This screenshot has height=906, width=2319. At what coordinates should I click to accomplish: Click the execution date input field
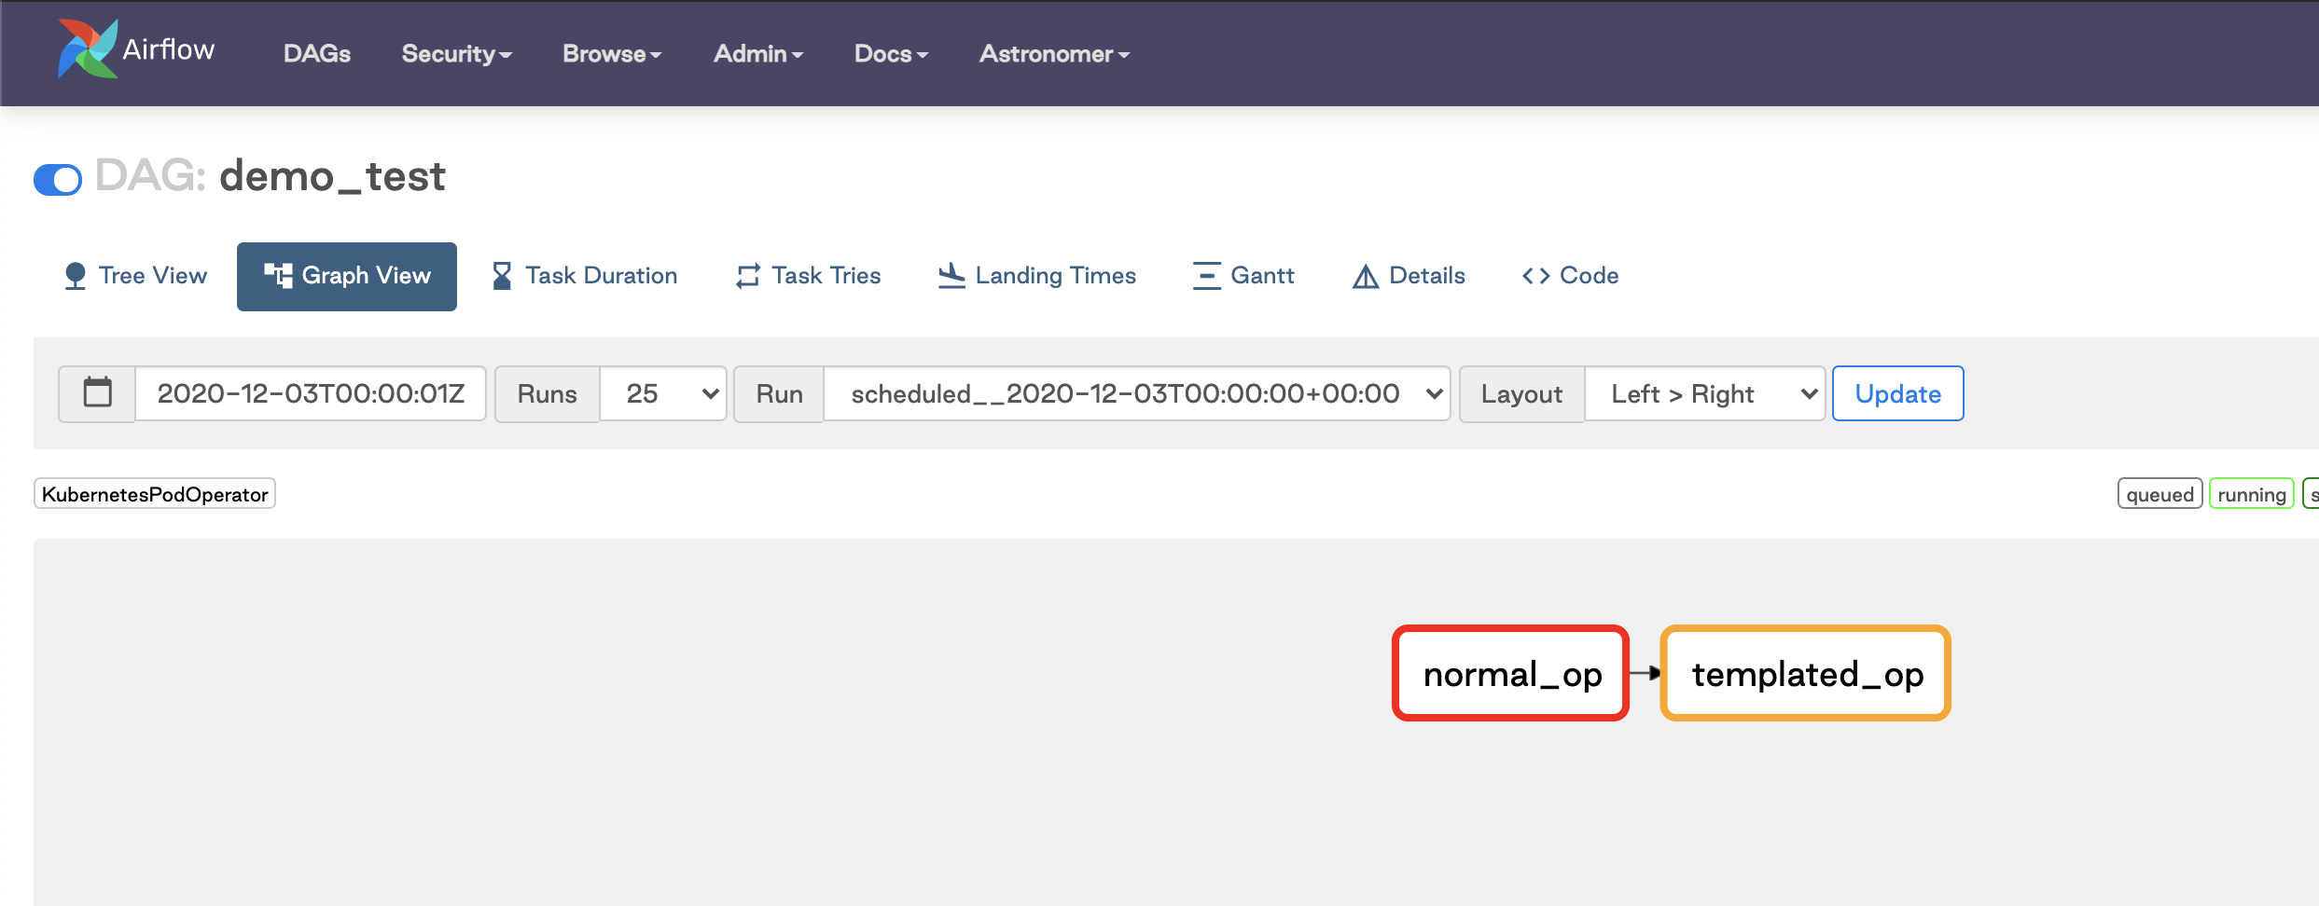point(311,393)
